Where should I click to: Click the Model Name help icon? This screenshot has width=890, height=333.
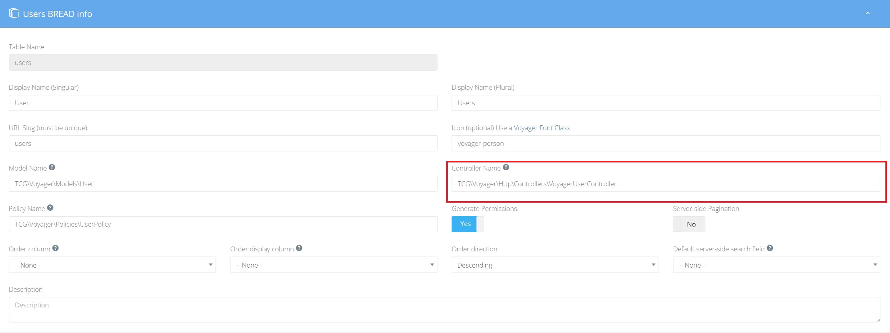tap(52, 167)
